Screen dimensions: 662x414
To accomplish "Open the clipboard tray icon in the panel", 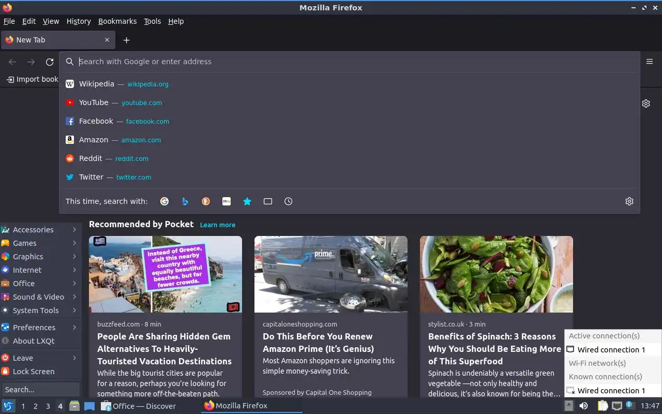I will (x=602, y=406).
